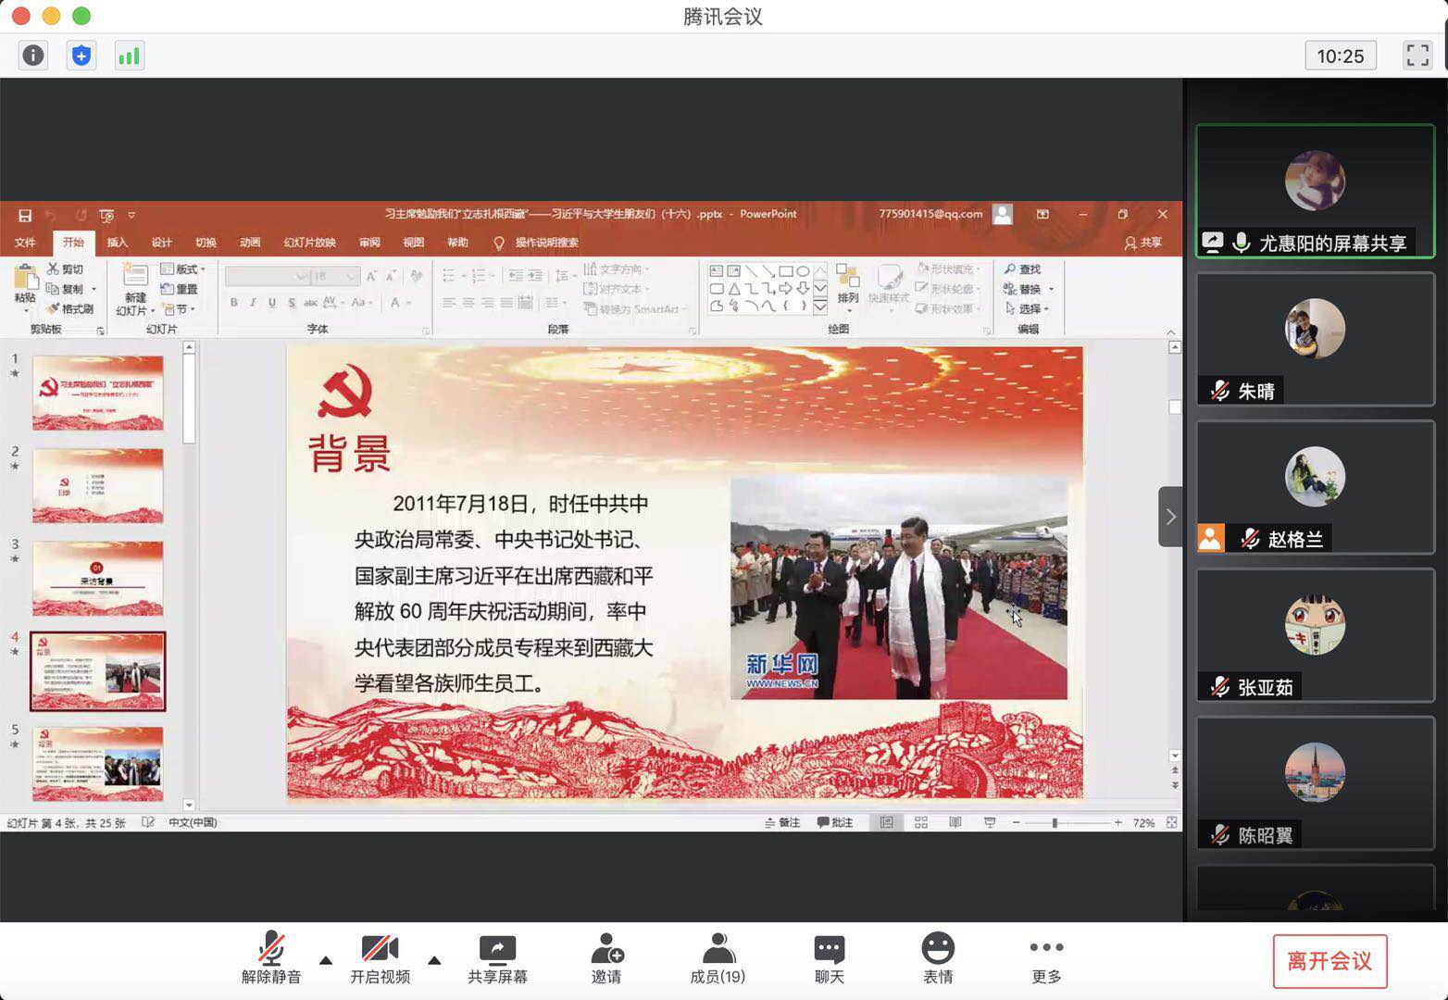Click the New Slide (新建幻灯片) icon
Image resolution: width=1448 pixels, height=1000 pixels.
coord(135,277)
